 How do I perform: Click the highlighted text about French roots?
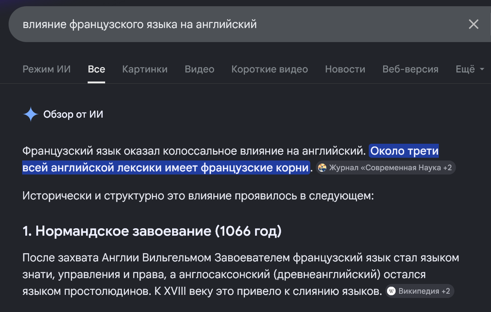pyautogui.click(x=231, y=159)
